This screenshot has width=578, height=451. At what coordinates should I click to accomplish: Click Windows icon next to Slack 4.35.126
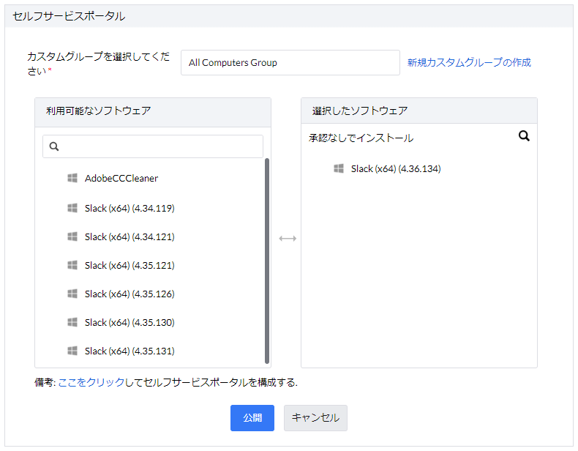tap(72, 294)
